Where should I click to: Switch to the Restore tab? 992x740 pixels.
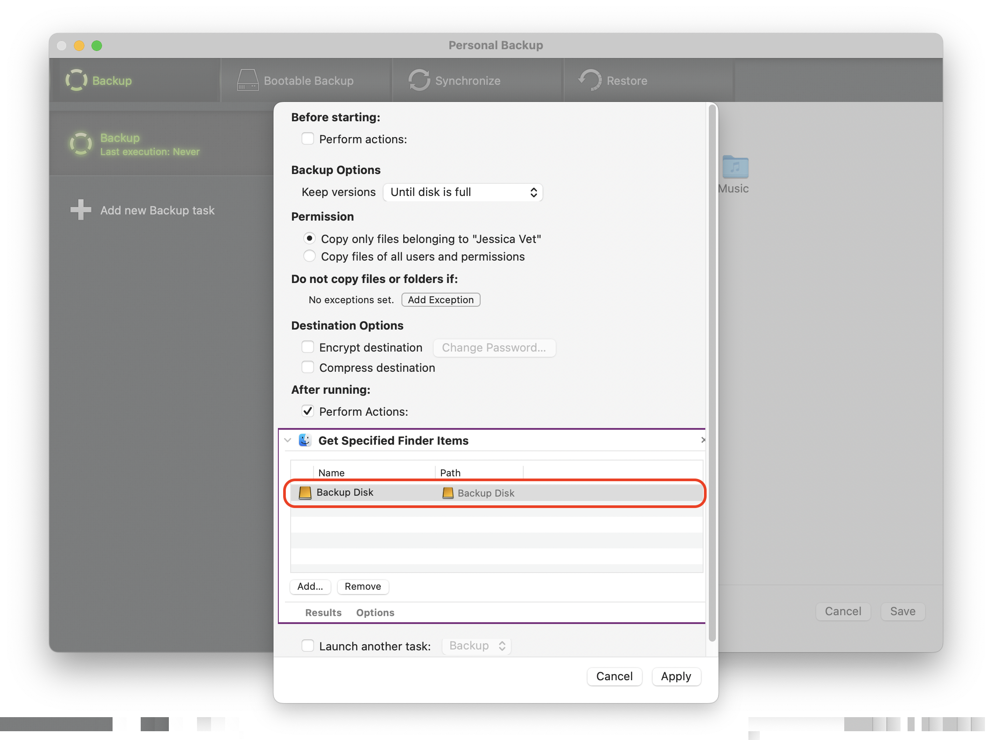[649, 80]
